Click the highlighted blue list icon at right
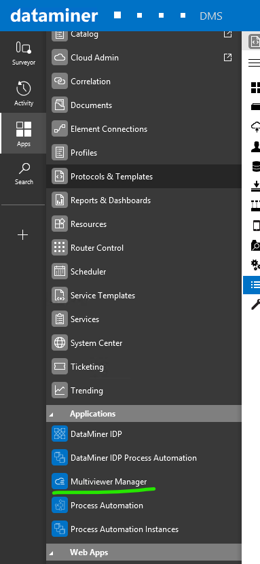 pyautogui.click(x=252, y=285)
